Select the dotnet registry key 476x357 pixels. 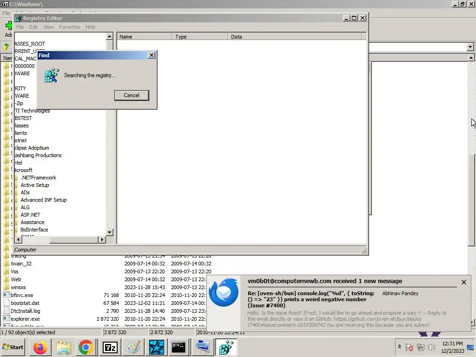[20, 140]
